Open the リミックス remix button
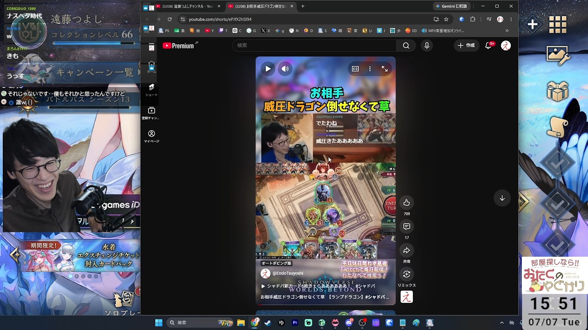Image resolution: width=588 pixels, height=330 pixels. [407, 274]
